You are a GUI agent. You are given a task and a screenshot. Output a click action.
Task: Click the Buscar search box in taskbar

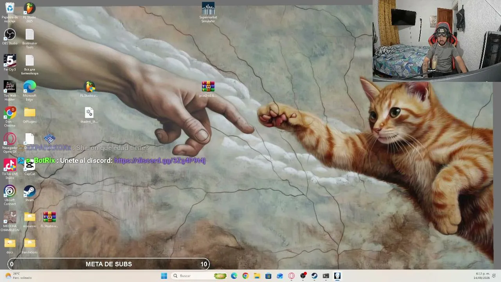point(200,276)
